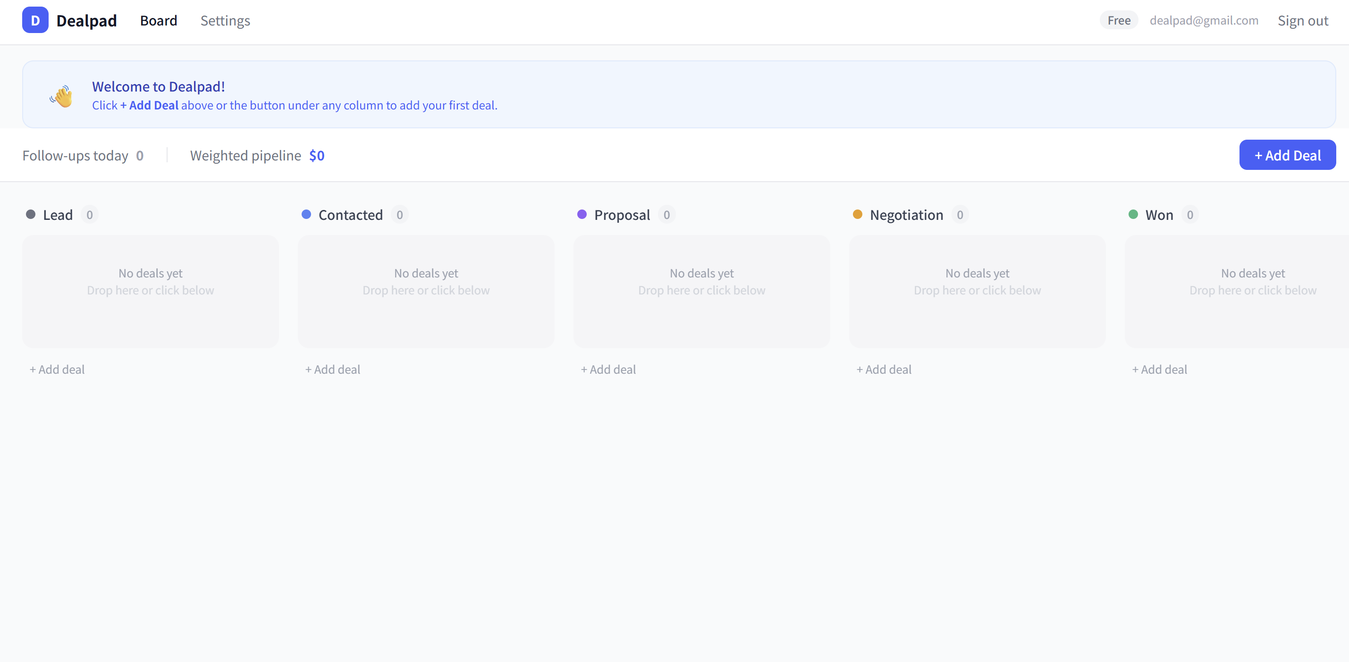1349x662 pixels.
Task: Click the orange dot beside Negotiation
Action: [x=857, y=215]
